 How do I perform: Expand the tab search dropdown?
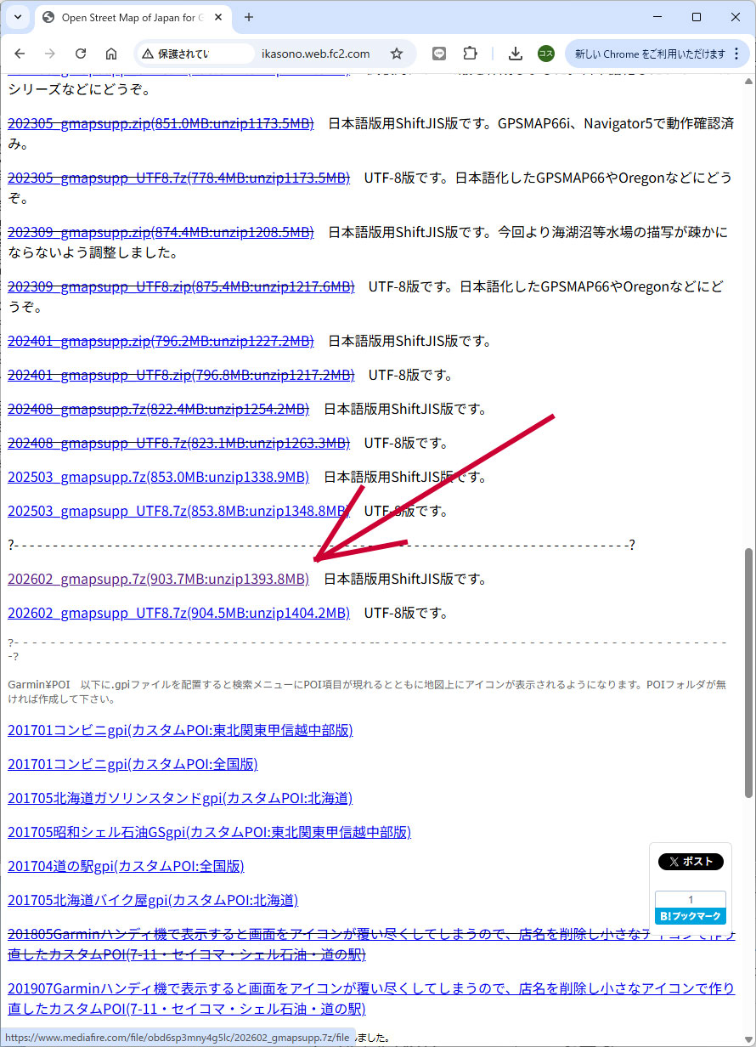18,17
